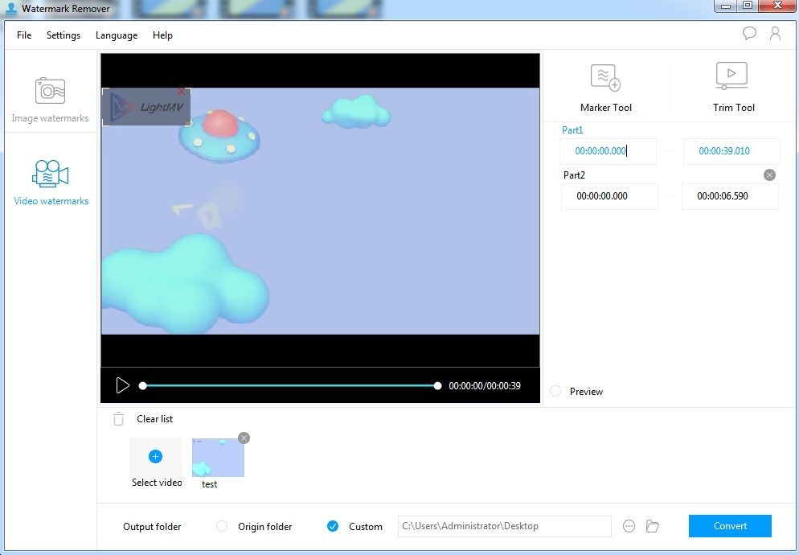Open the Language menu
The width and height of the screenshot is (799, 555).
coord(117,35)
